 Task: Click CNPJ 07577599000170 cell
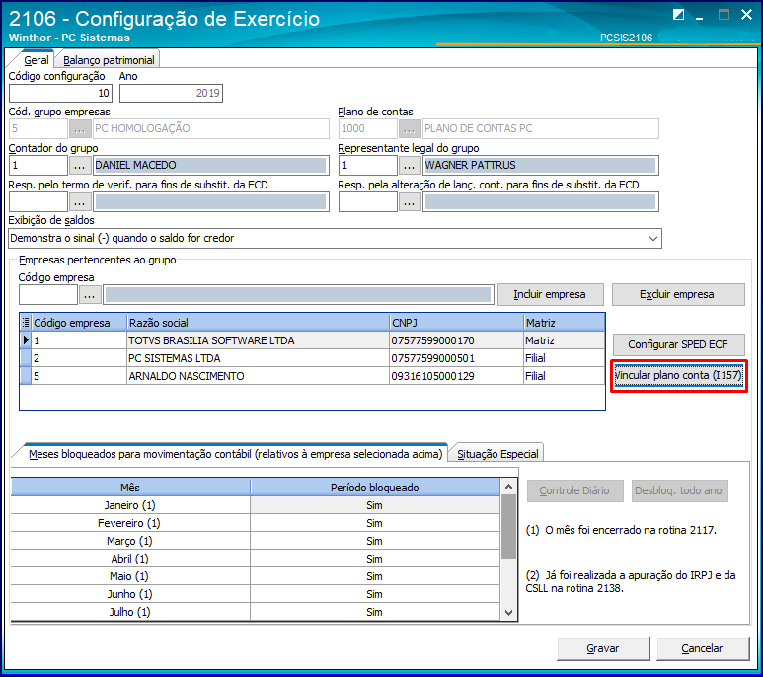[x=456, y=340]
